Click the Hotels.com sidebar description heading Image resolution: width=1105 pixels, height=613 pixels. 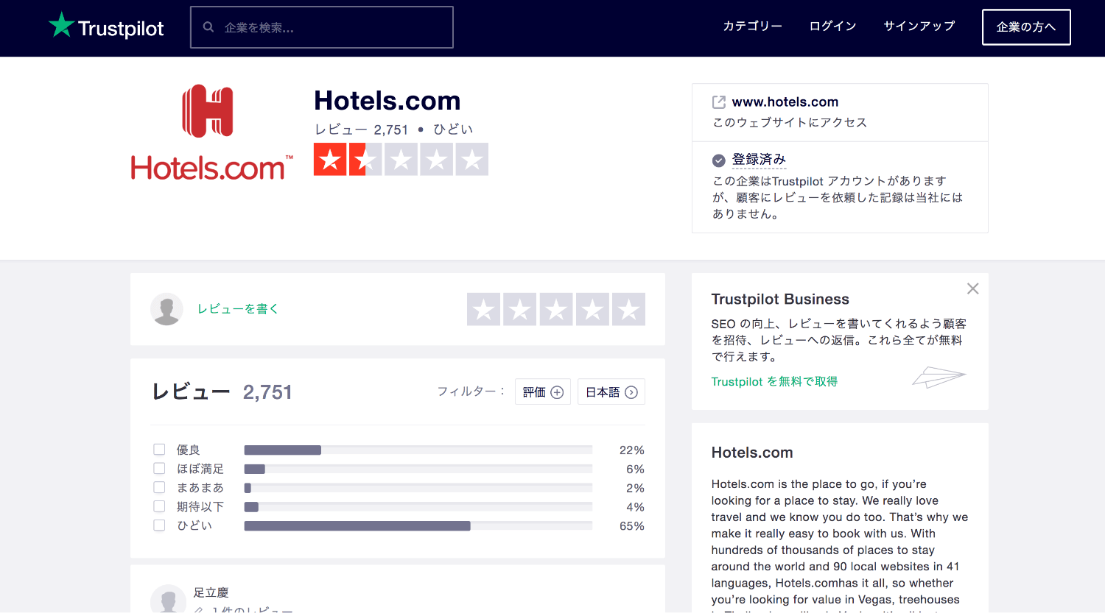(x=752, y=453)
